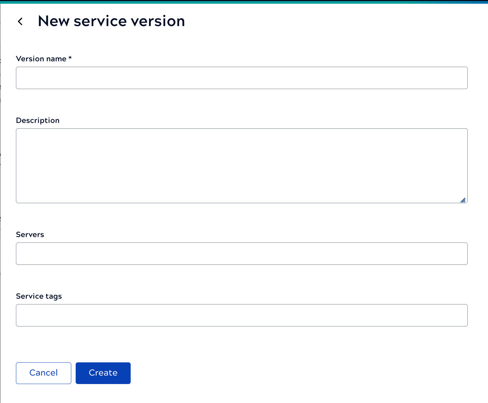Click the word 'version' in the page title
The image size is (488, 403).
point(158,21)
